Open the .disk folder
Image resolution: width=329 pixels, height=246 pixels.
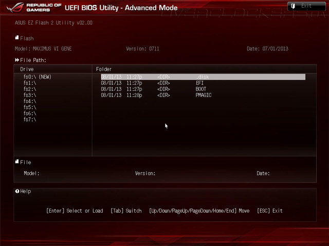coord(203,77)
